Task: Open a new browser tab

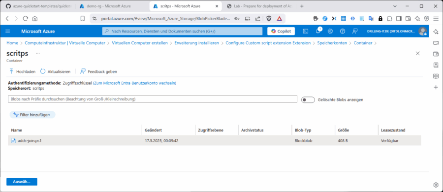Action: tap(302, 6)
